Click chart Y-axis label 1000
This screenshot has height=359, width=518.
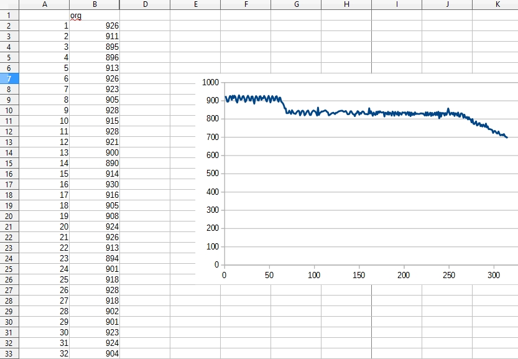(x=210, y=82)
